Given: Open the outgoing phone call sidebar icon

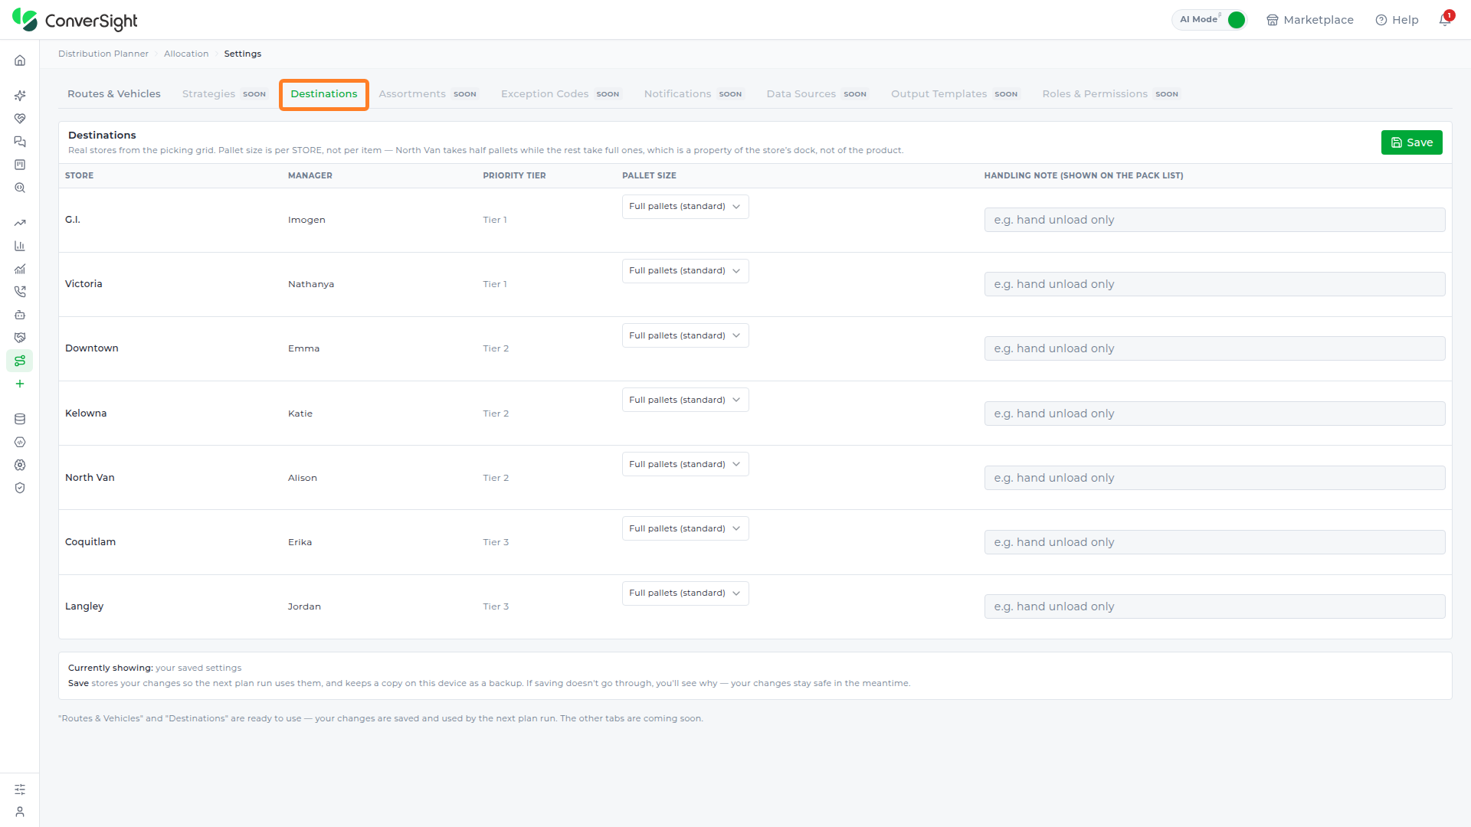Looking at the screenshot, I should (x=20, y=292).
